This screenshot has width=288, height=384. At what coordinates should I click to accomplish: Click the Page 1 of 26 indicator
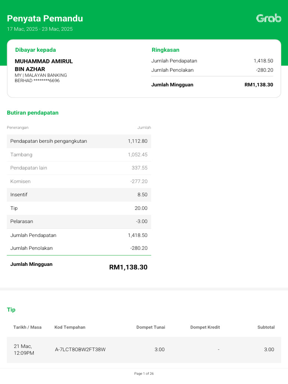pyautogui.click(x=144, y=373)
